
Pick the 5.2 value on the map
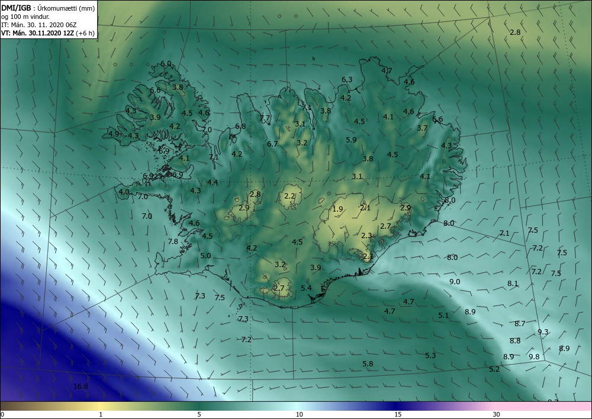[494, 369]
